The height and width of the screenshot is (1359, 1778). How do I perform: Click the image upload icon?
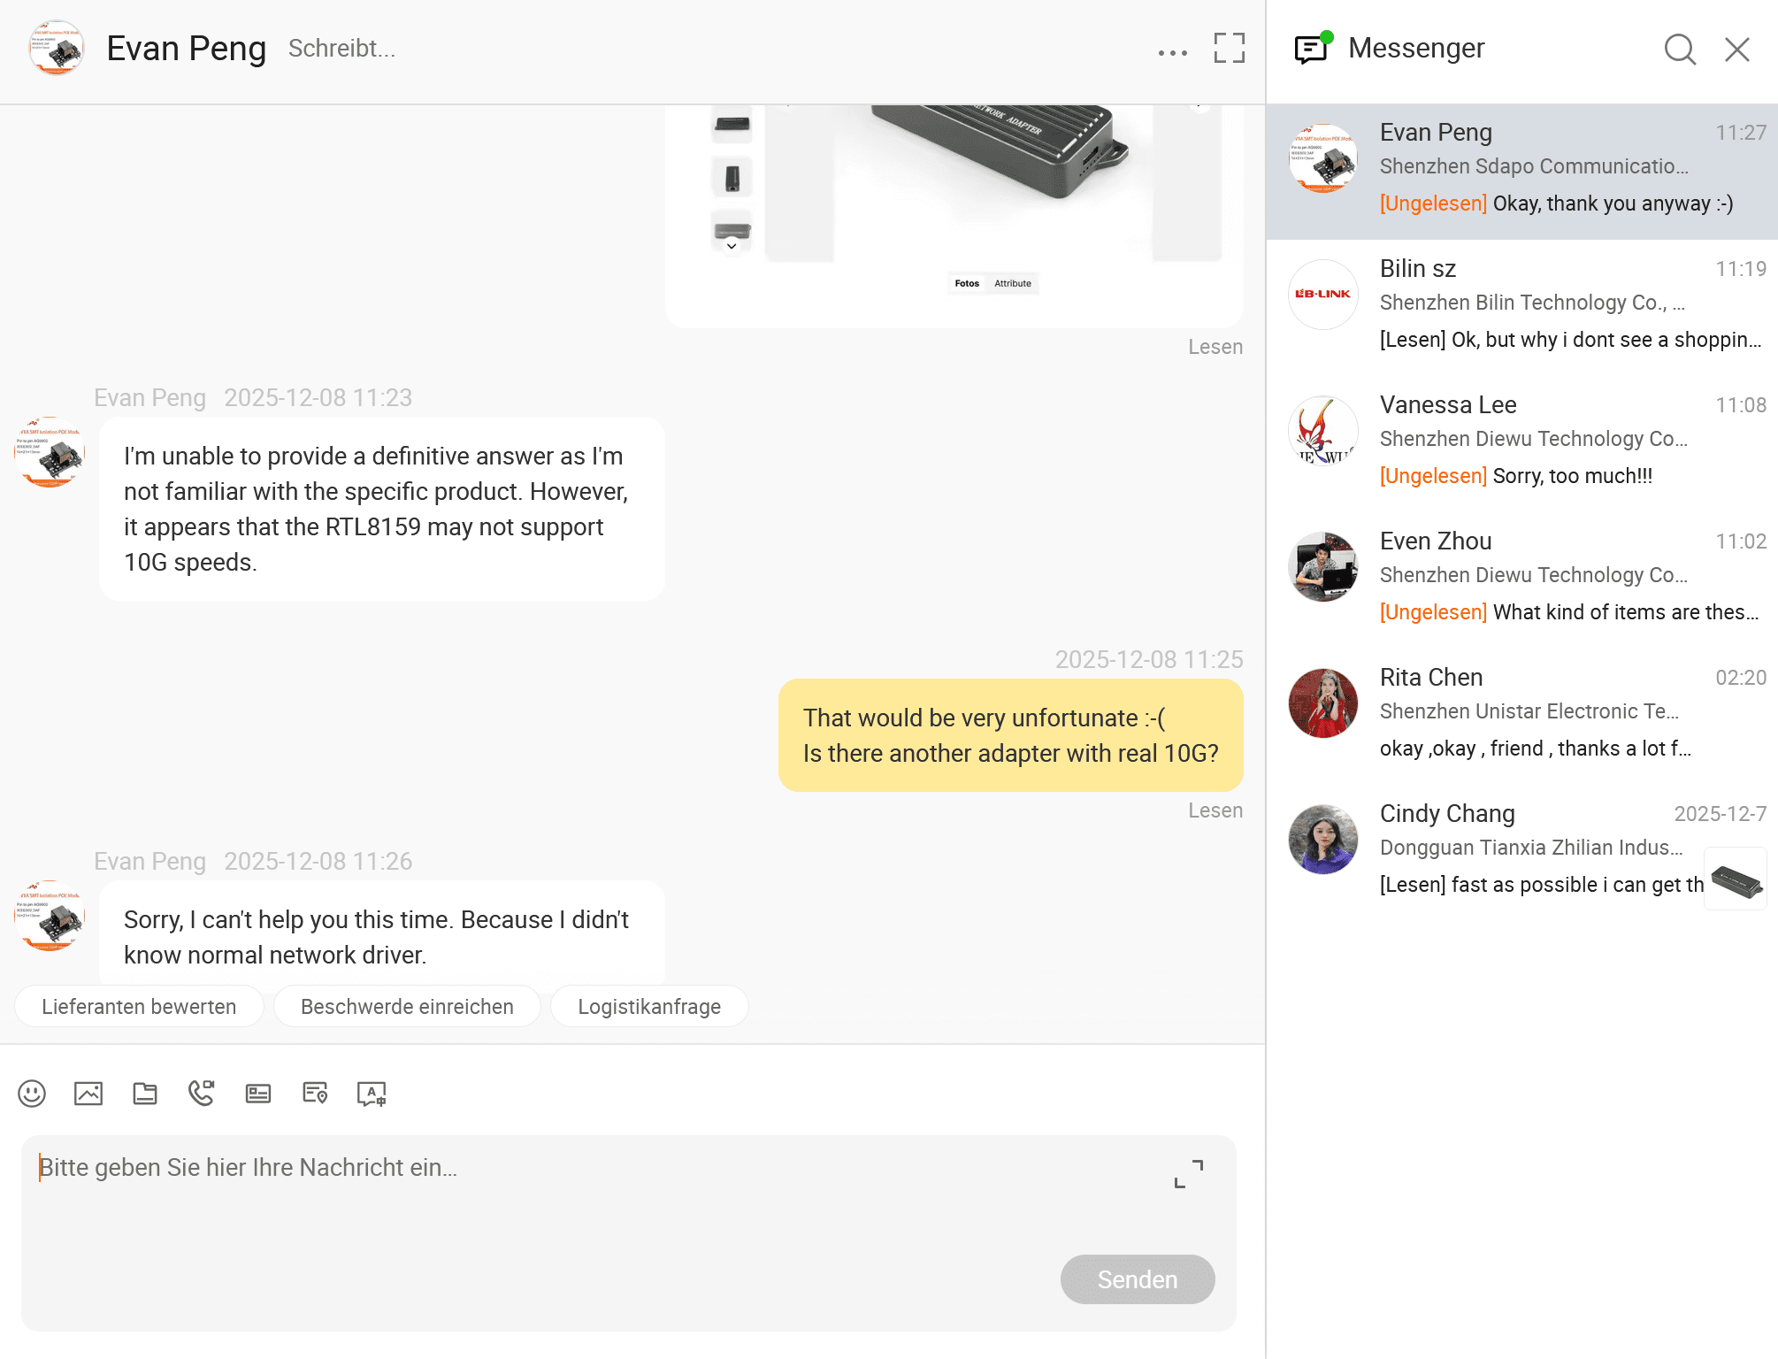point(88,1094)
